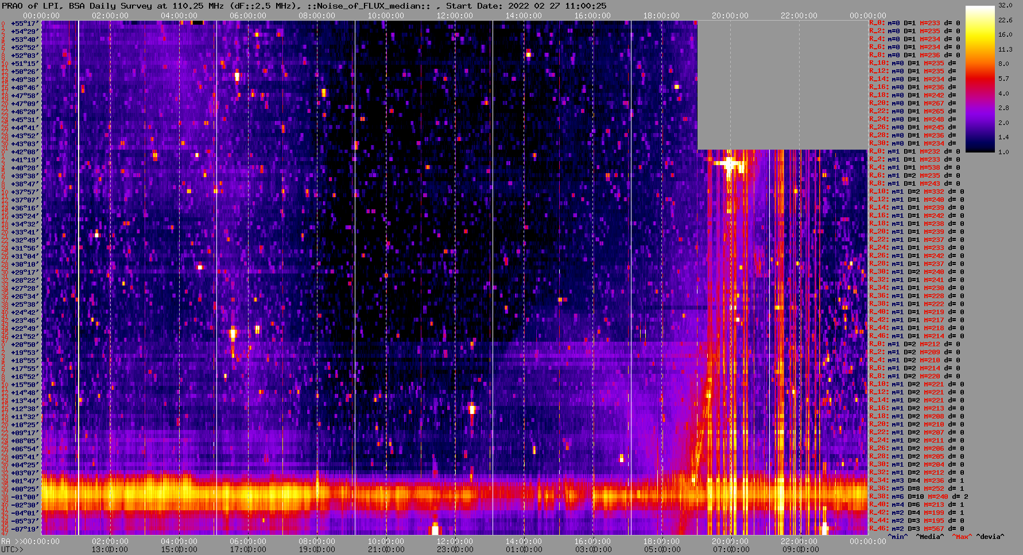Click the stats row showing 'M=209'

pos(916,352)
